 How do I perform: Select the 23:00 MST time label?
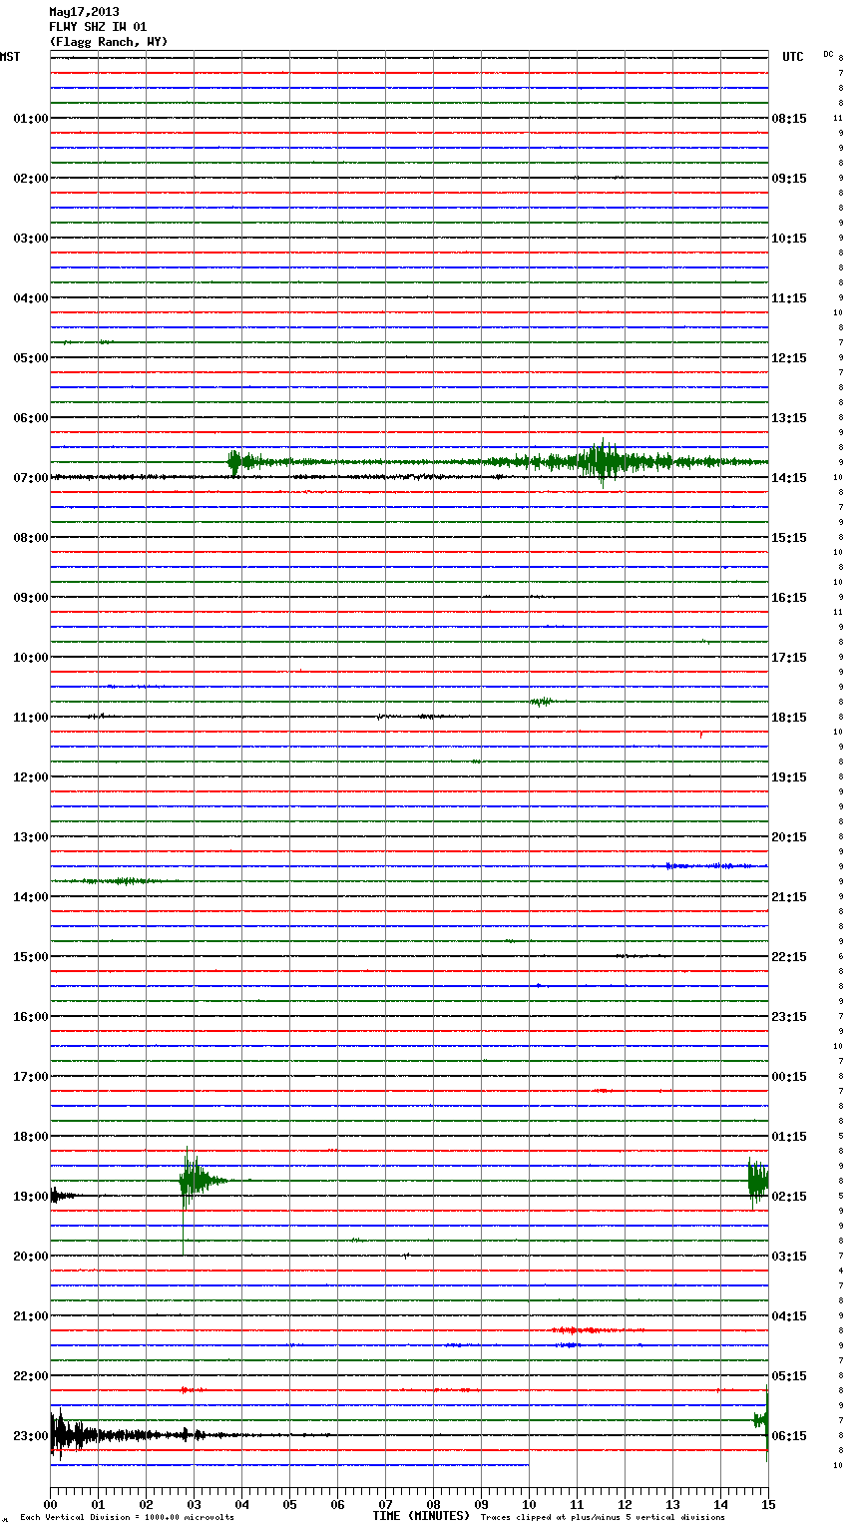(x=31, y=1436)
